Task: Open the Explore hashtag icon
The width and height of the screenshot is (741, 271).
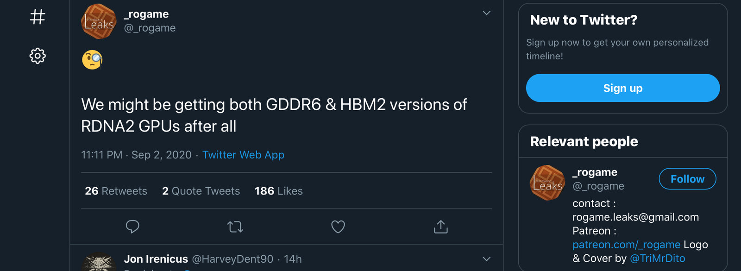Action: (38, 17)
